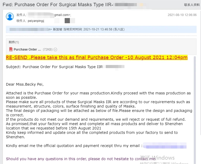
Task: Click the yellow RE-SEND highlighted heading
Action: coord(96,58)
